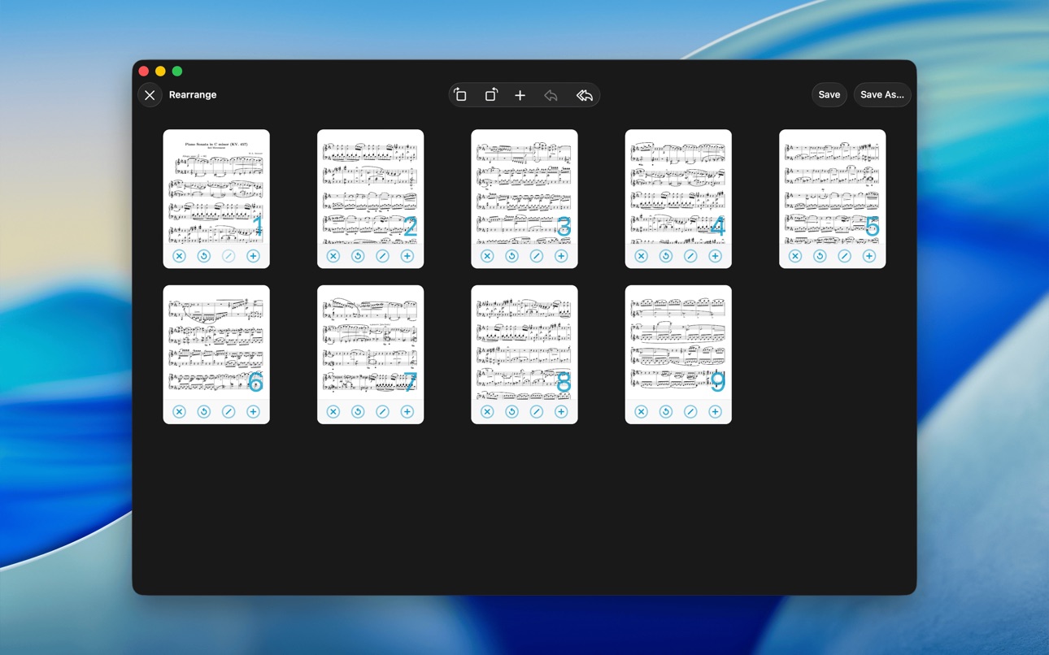
Task: Click the slash icon under page 5
Action: [845, 256]
